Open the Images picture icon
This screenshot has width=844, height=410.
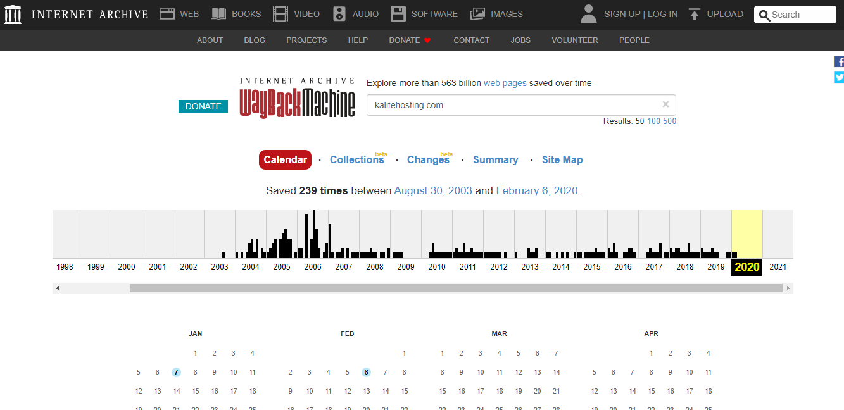pyautogui.click(x=477, y=13)
